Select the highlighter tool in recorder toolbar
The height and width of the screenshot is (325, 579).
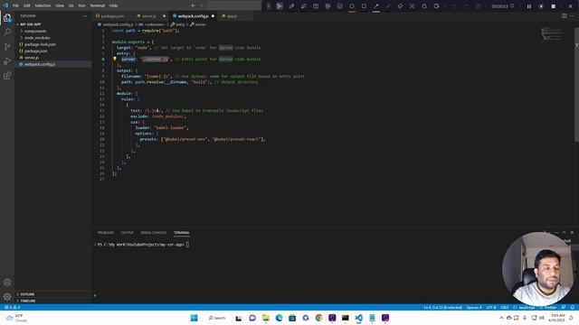coord(304,6)
